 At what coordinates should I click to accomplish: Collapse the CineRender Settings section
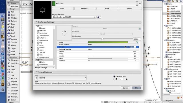click(x=36, y=22)
